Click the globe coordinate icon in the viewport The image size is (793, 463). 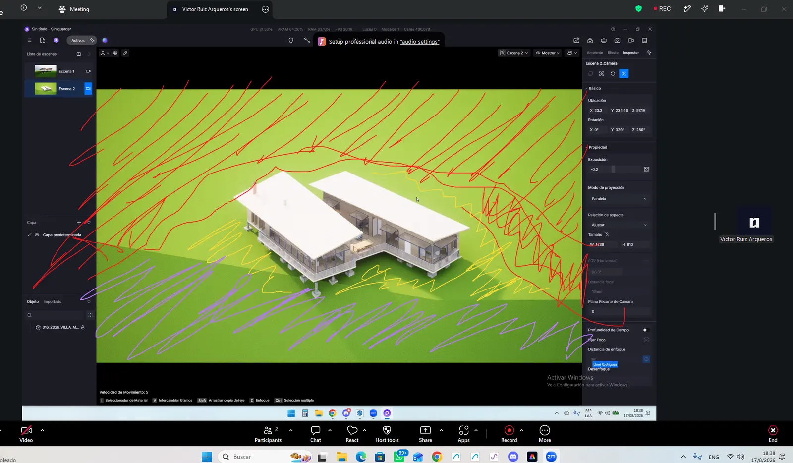click(115, 53)
